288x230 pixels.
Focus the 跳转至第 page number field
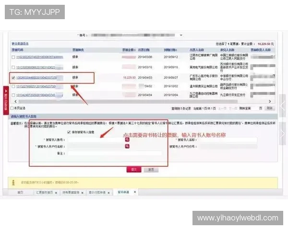pyautogui.click(x=255, y=108)
